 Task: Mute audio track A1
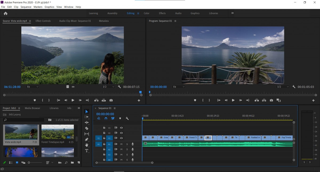121,144
